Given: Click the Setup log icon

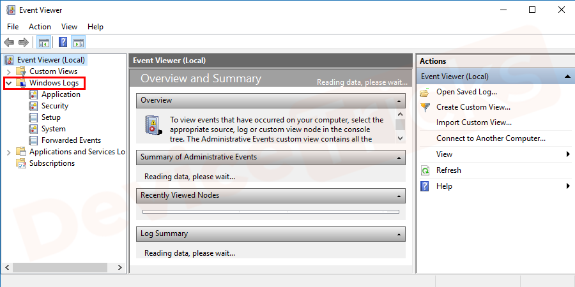Looking at the screenshot, I should (x=33, y=117).
